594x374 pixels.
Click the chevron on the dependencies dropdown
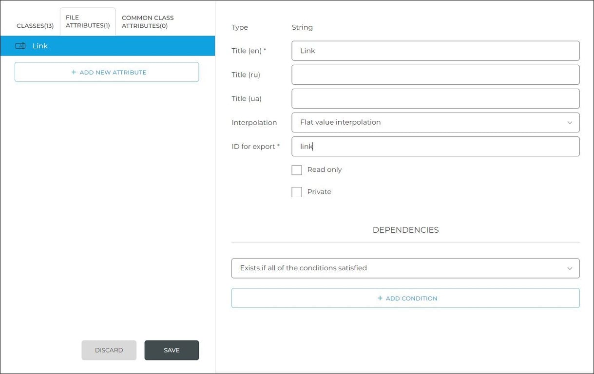tap(569, 268)
